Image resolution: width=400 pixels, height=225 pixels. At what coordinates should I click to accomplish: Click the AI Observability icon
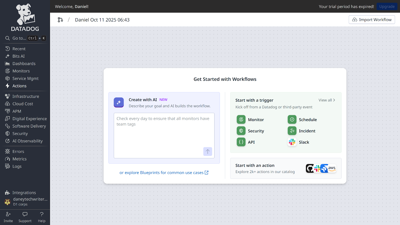click(7, 141)
